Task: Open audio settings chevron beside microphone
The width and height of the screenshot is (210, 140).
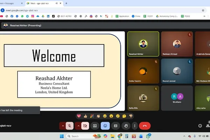Action: (x=63, y=126)
